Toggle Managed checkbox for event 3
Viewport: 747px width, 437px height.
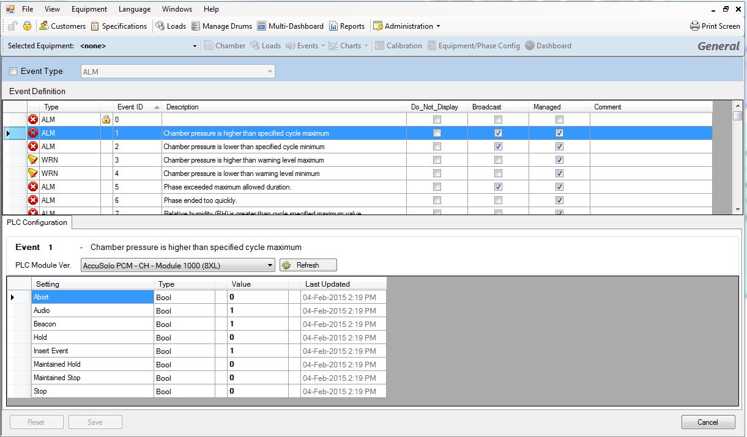[559, 160]
